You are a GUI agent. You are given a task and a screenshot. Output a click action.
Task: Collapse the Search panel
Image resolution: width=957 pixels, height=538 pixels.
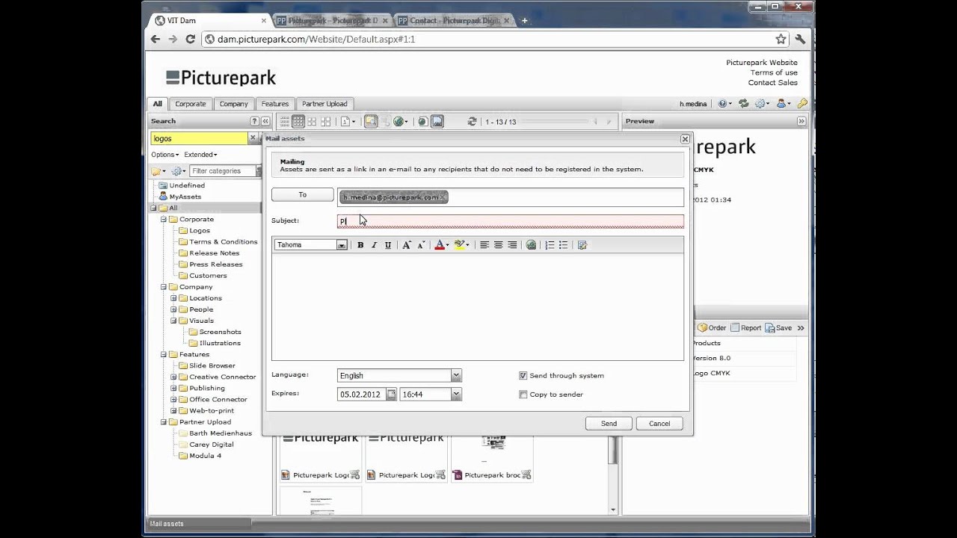click(265, 121)
